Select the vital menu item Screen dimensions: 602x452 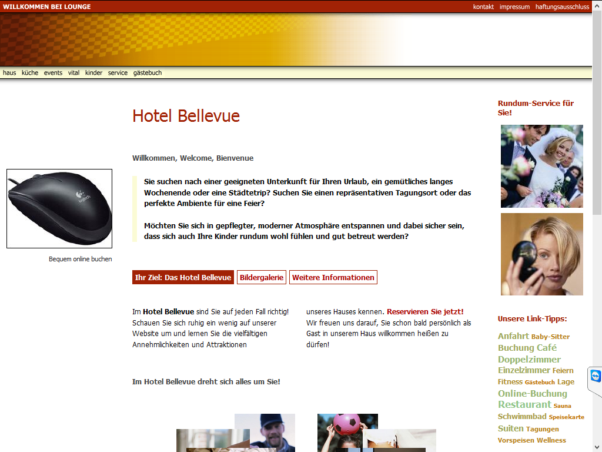pos(73,72)
